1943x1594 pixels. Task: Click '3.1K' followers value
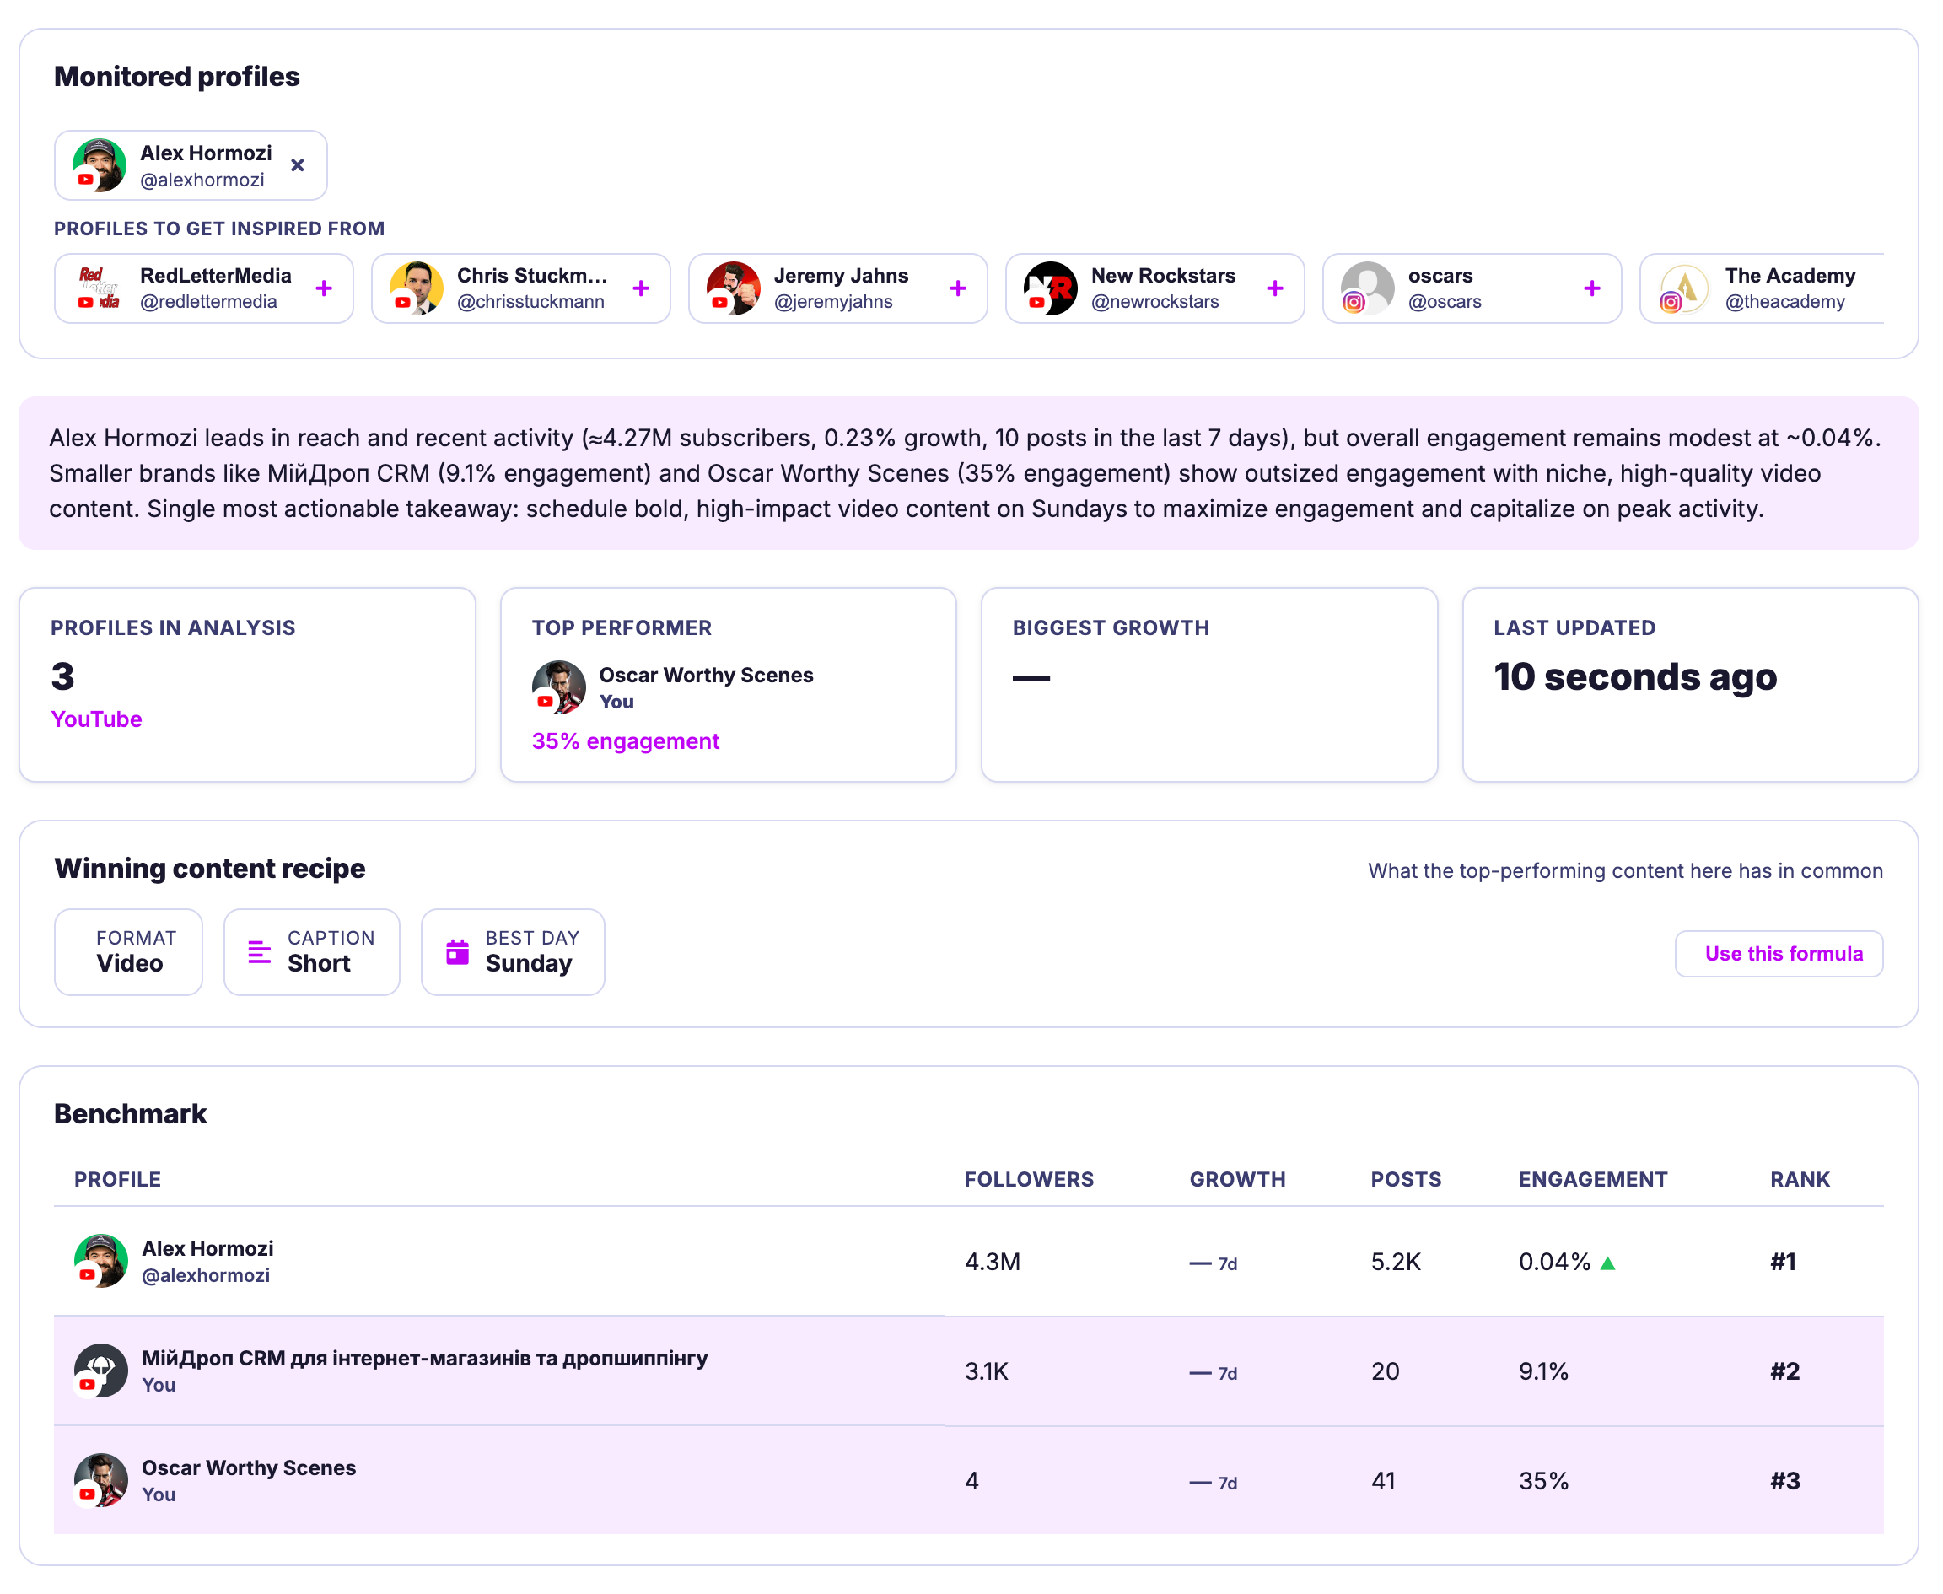point(986,1371)
